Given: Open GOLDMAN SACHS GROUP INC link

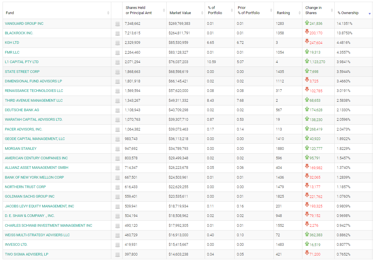Looking at the screenshot, I should point(30,196).
